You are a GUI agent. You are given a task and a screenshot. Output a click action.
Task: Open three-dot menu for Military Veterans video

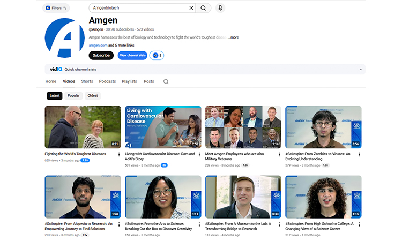(279, 154)
